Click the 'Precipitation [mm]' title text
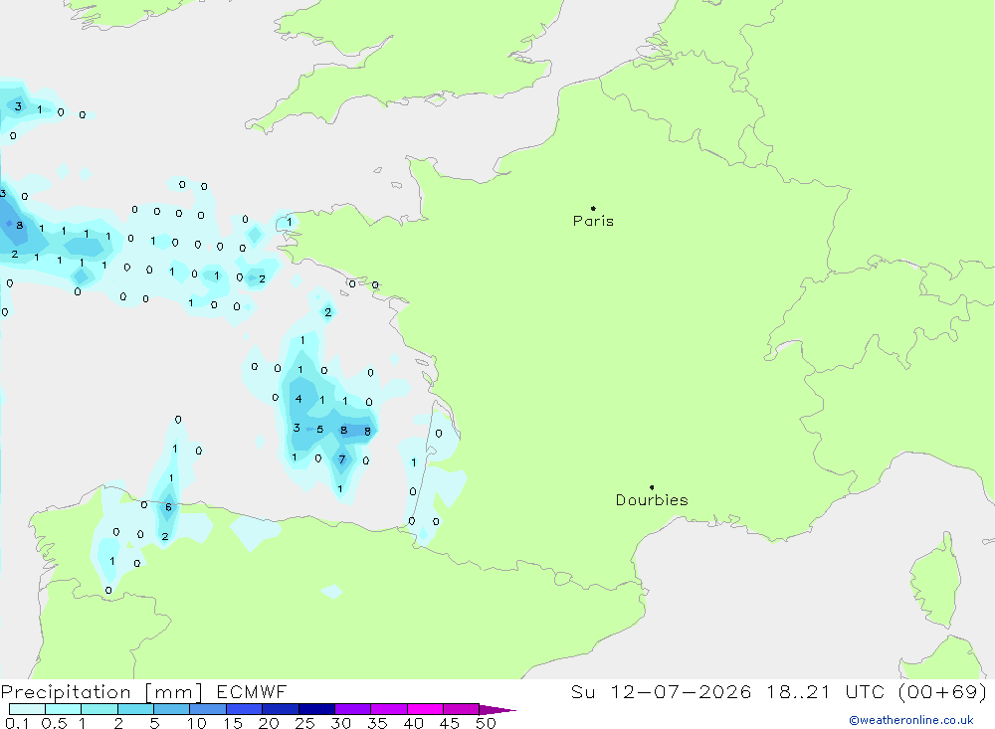 point(101,692)
